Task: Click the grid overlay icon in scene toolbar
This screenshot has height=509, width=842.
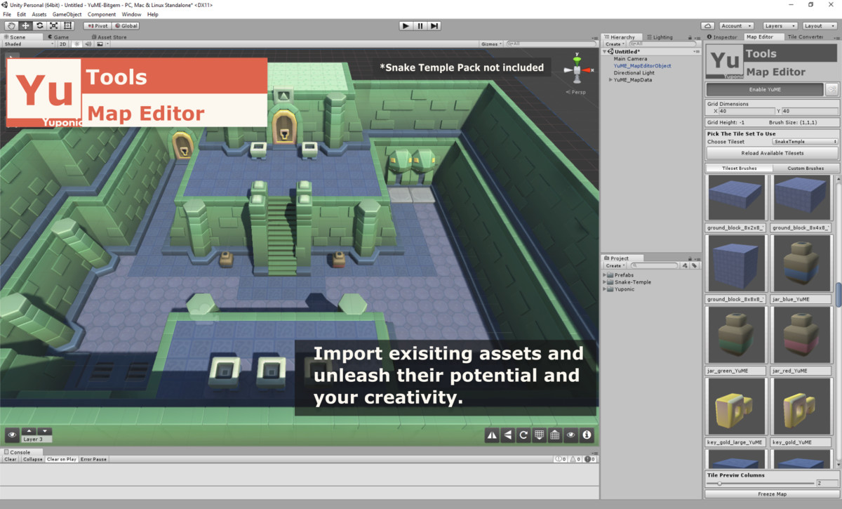Action: coord(555,435)
